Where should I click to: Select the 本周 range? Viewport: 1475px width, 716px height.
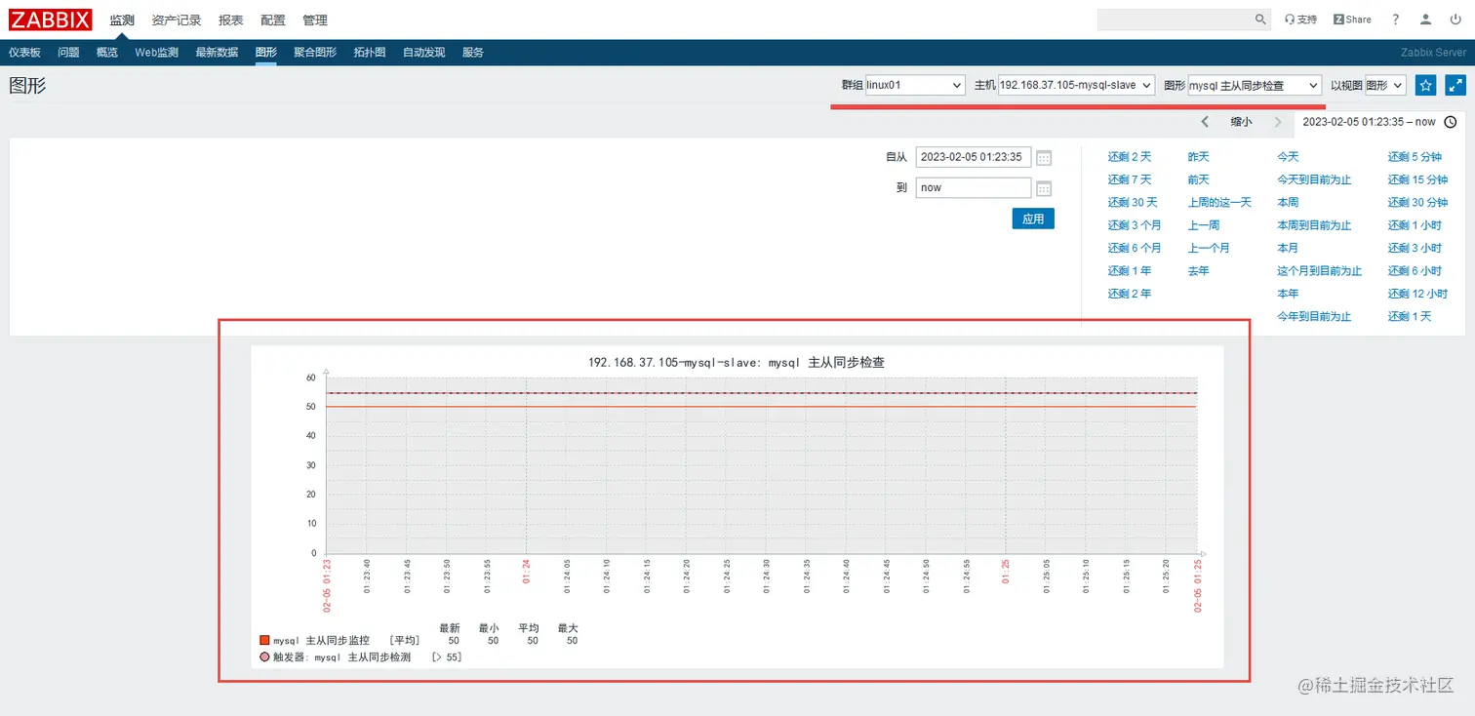1289,203
